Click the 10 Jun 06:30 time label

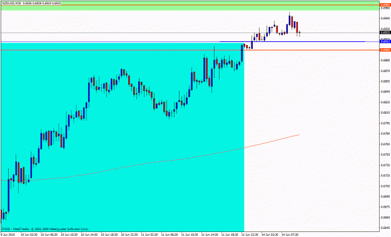(x=49, y=234)
